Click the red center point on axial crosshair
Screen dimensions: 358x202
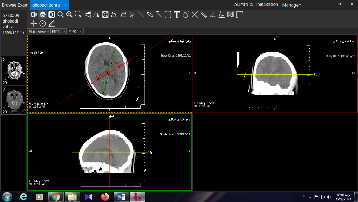click(109, 73)
